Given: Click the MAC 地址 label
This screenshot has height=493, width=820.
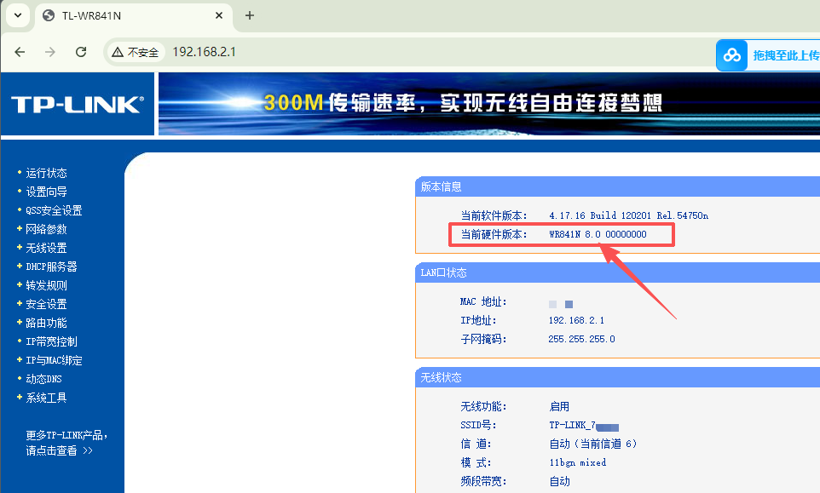Looking at the screenshot, I should coord(483,302).
